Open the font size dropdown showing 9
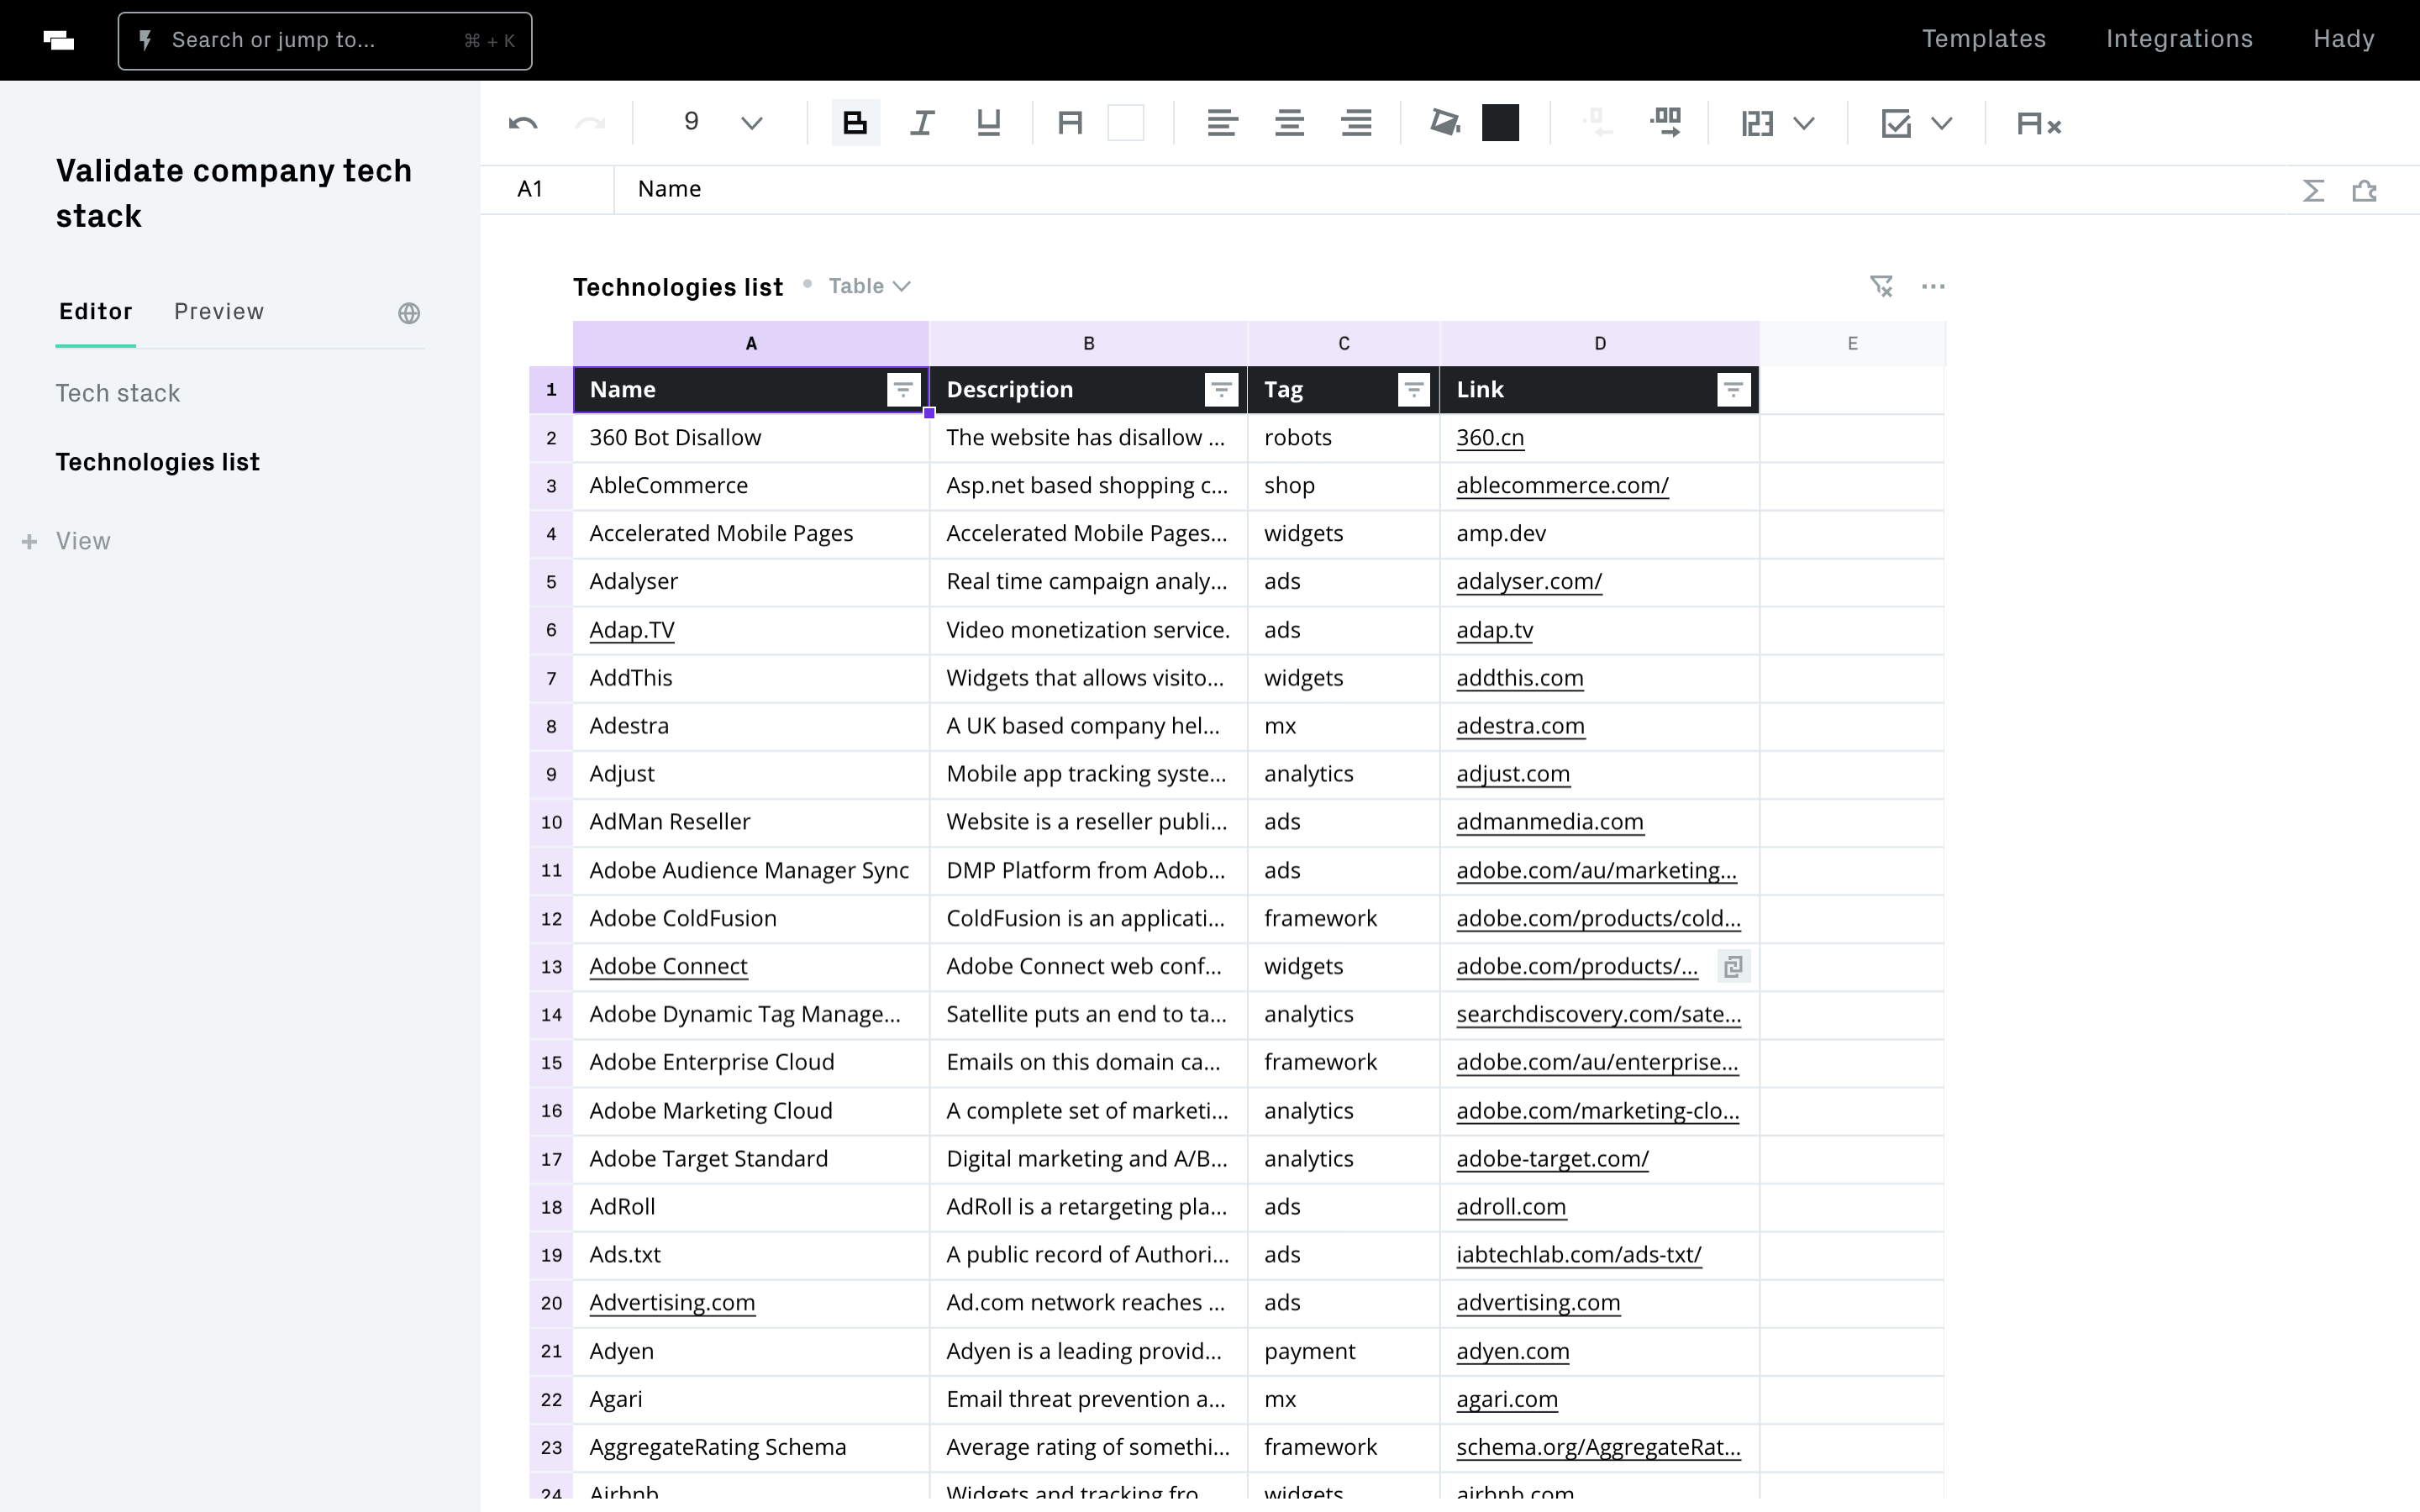 pyautogui.click(x=722, y=123)
